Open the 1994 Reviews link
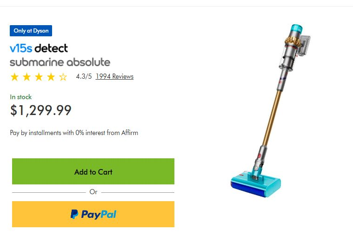The image size is (353, 244). 114,77
